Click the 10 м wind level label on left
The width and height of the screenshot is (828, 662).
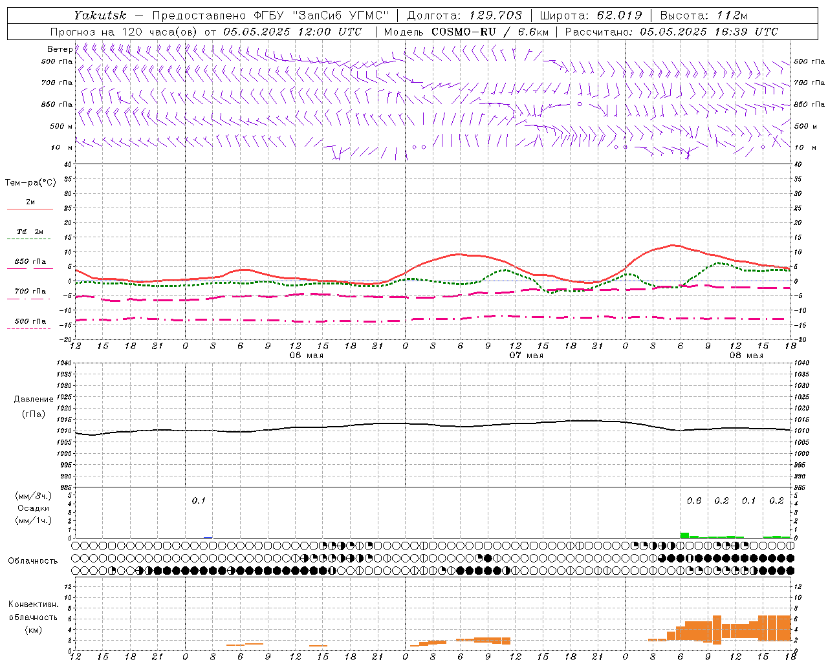(61, 147)
